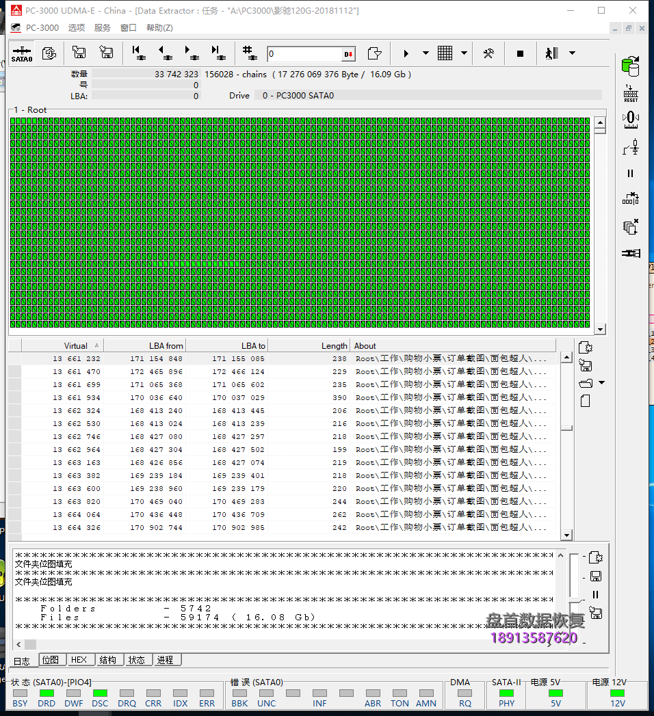Open the 窗口 menu
Screen dimensions: 654x716
coord(129,28)
